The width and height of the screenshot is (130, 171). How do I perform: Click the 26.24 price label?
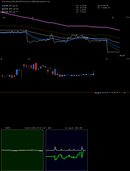[122, 55]
